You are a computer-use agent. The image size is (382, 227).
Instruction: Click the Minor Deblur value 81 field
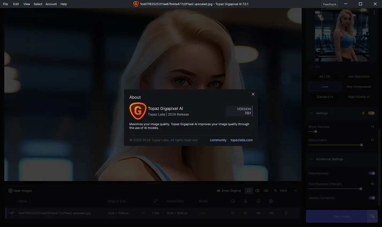372,140
